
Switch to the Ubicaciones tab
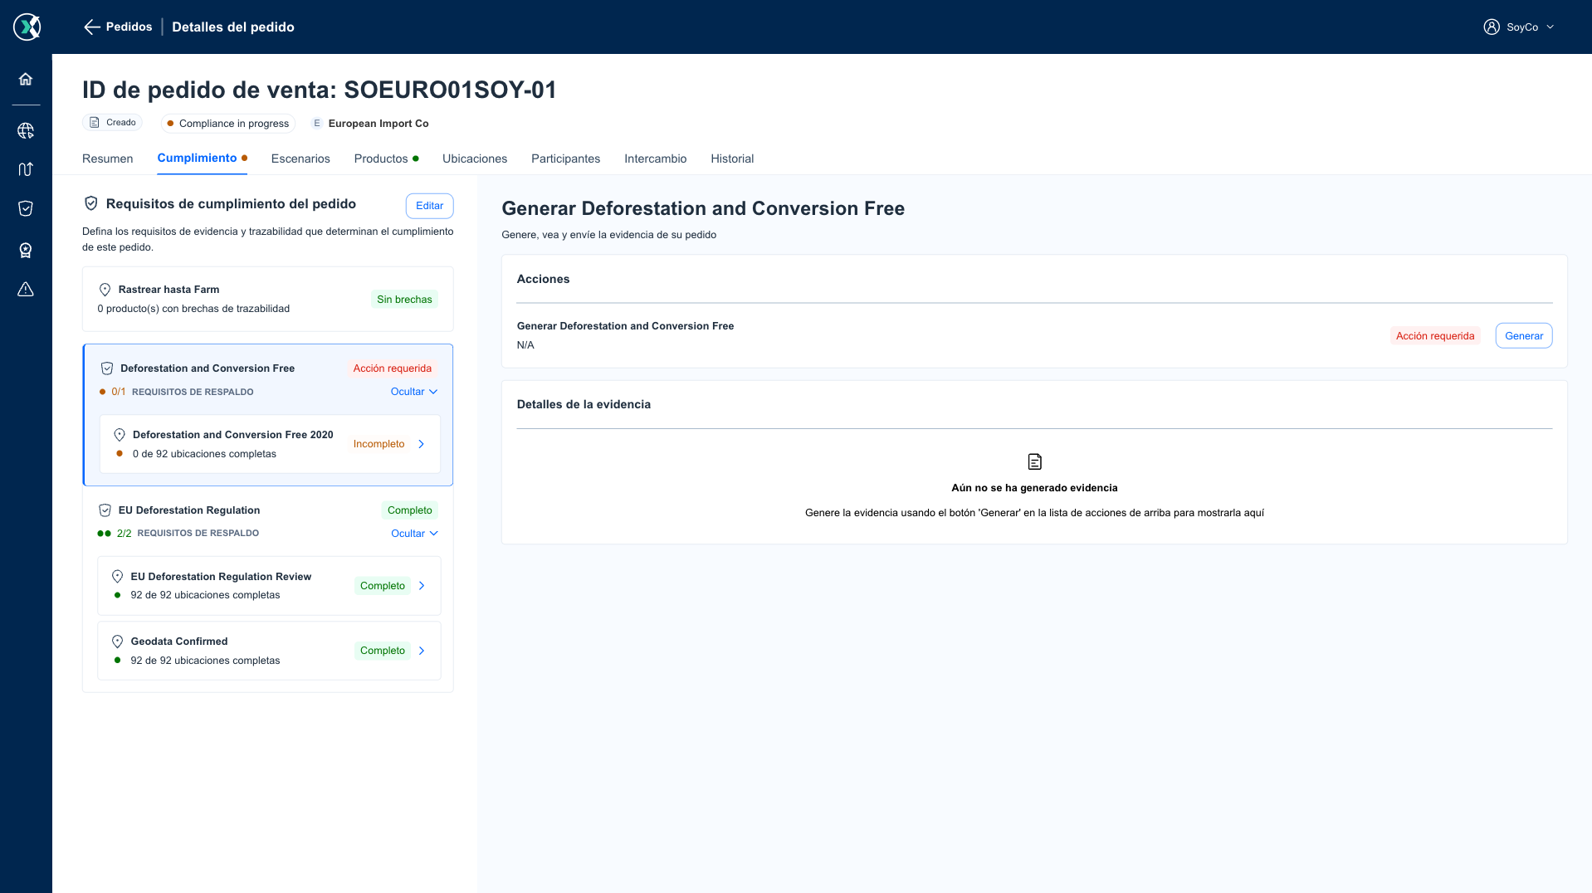475,159
